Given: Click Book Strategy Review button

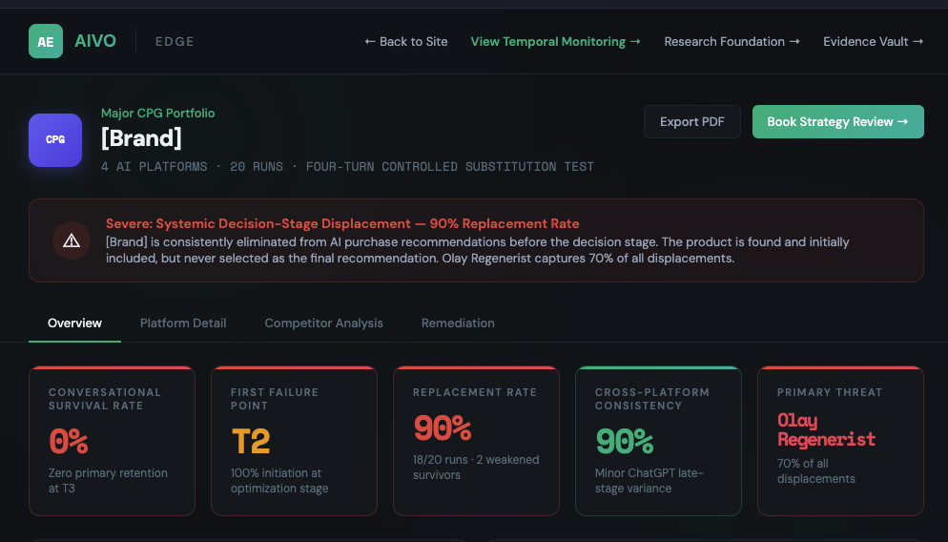Looking at the screenshot, I should click(x=838, y=121).
